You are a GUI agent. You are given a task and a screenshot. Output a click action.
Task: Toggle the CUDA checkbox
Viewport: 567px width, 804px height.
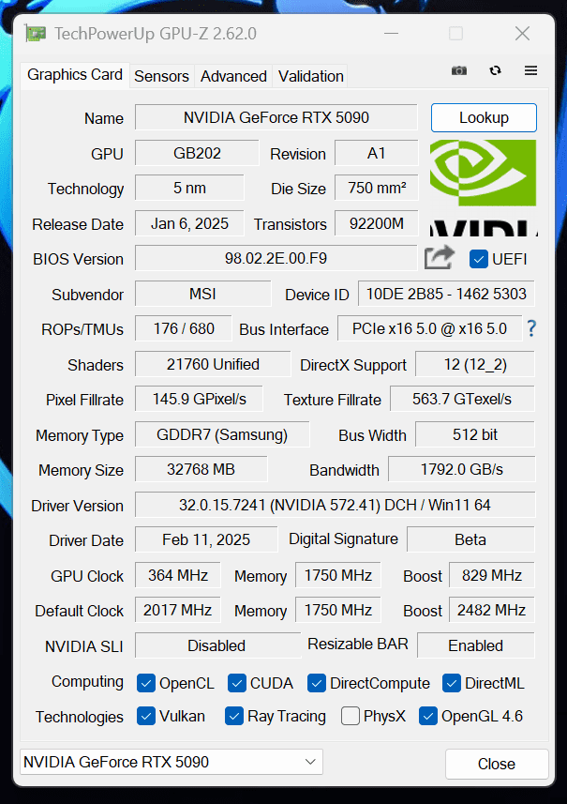click(236, 683)
